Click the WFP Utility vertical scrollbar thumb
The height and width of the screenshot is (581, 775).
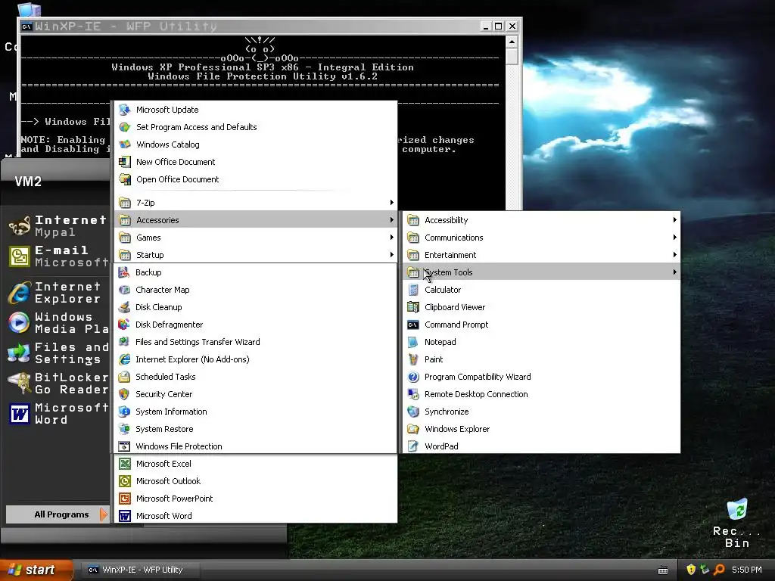512,56
